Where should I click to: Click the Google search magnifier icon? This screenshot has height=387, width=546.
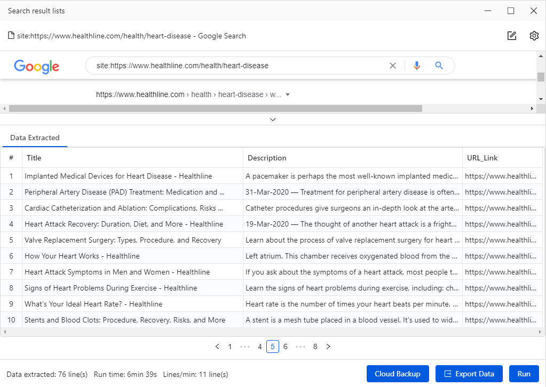(439, 66)
